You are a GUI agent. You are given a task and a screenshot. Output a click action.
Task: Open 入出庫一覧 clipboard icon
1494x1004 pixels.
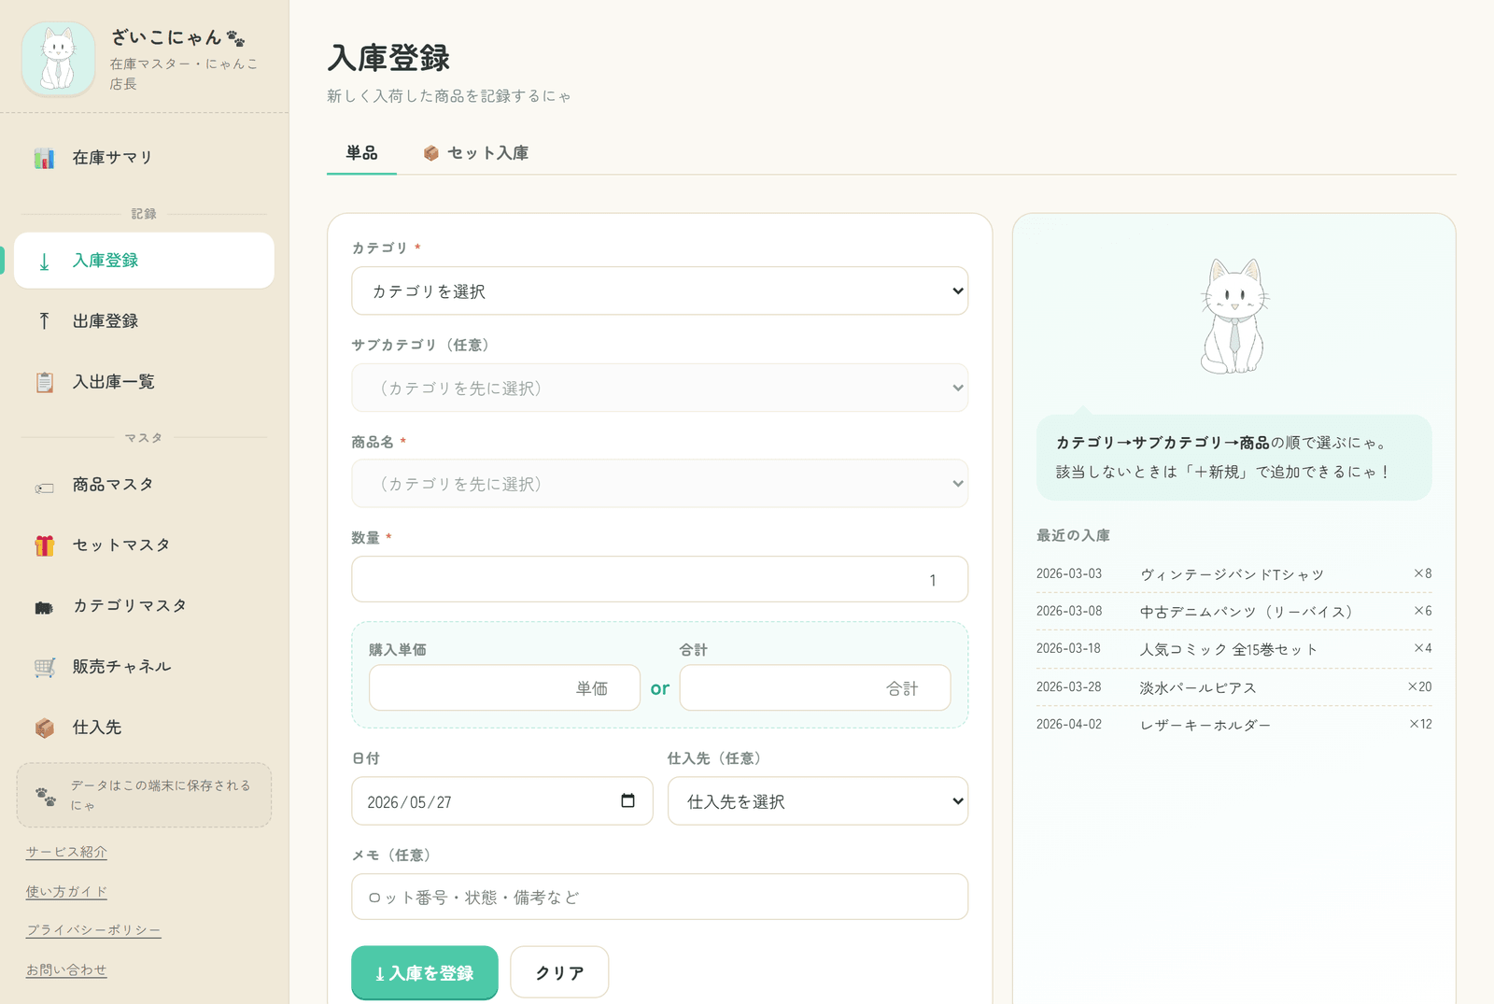click(x=44, y=382)
